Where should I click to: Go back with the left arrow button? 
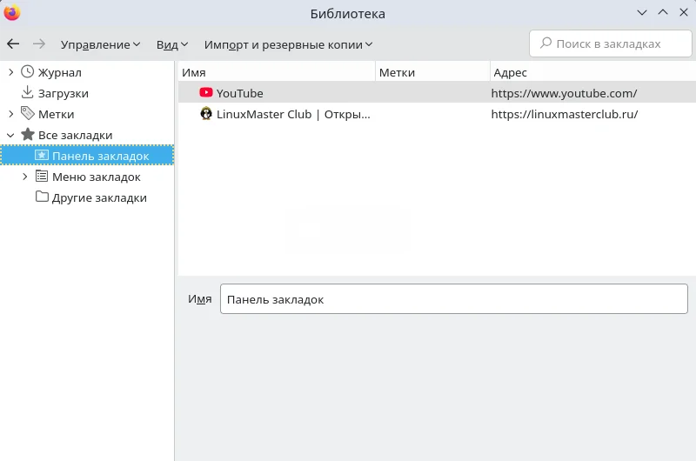click(x=13, y=43)
